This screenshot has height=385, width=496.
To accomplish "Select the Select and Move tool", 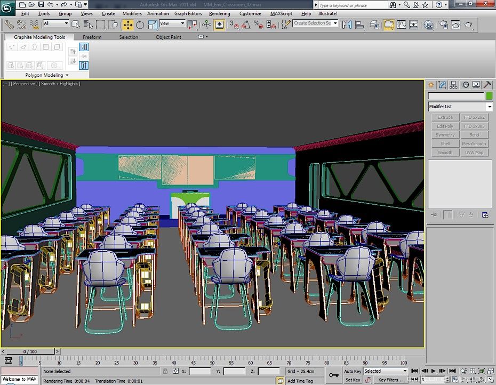I will [128, 25].
